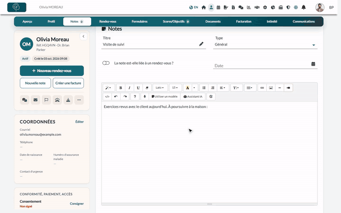Open the more options ellipsis button
Screen dimensions: 341x213
[x=79, y=100]
